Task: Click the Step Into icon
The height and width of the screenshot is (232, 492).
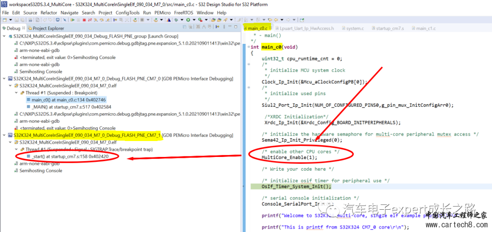Action: click(x=96, y=20)
